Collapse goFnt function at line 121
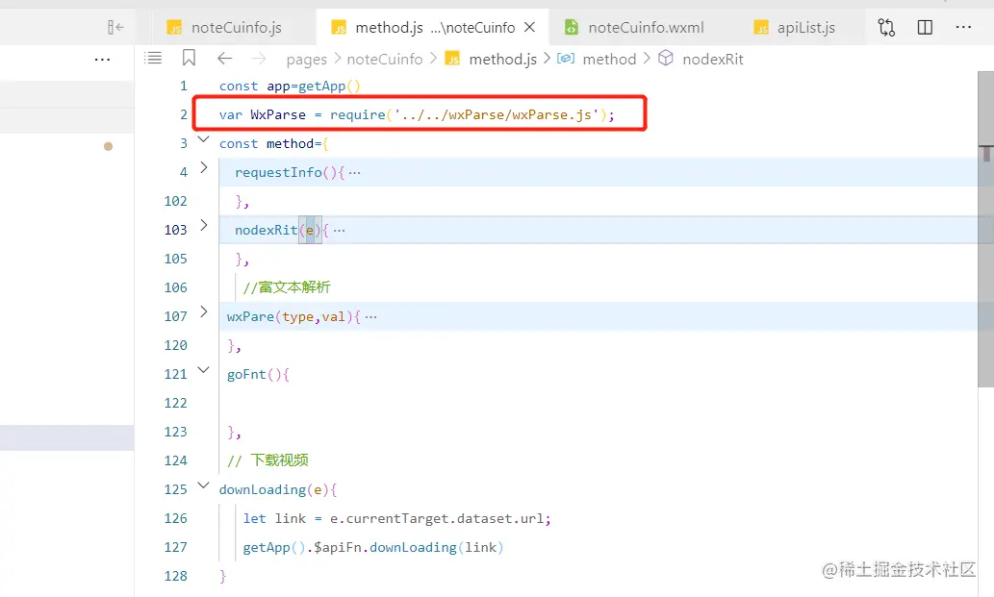The height and width of the screenshot is (597, 994). pos(203,370)
